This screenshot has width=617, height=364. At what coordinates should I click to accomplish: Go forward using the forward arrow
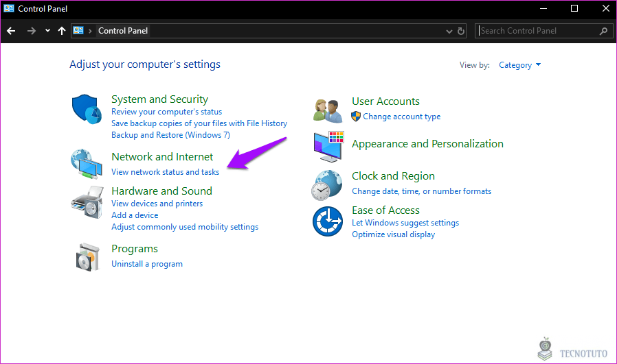tap(32, 31)
